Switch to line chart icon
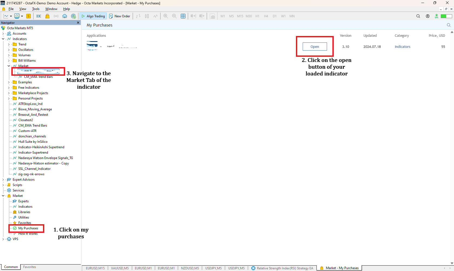The width and height of the screenshot is (454, 271). [155, 16]
